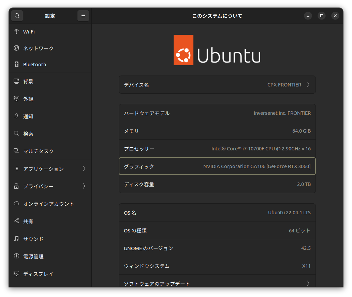Go to 背景 settings panel
This screenshot has width=352, height=297.
click(x=50, y=81)
